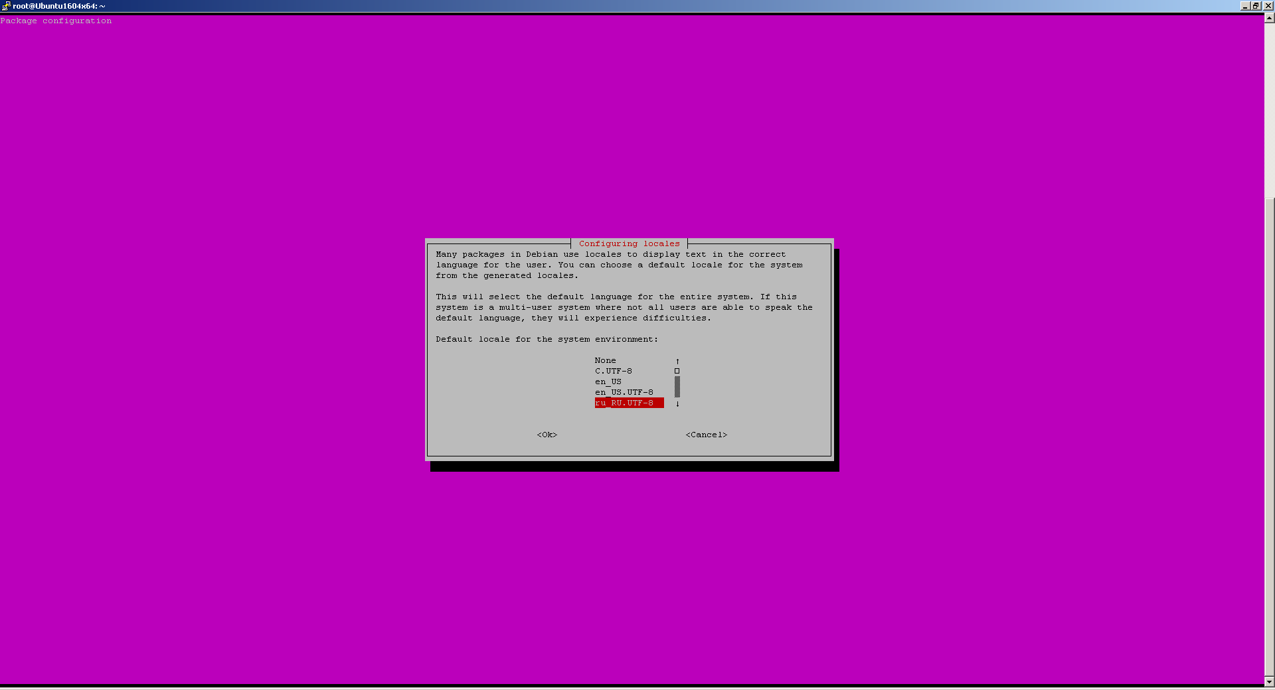1275x690 pixels.
Task: Click the square marker on the list scrollbar
Action: pos(677,372)
